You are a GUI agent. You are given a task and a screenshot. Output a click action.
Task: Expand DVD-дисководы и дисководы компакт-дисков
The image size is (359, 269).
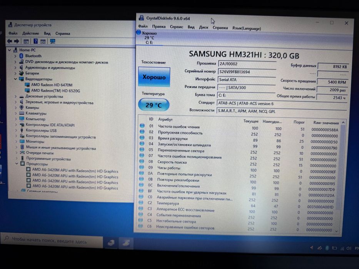(x=15, y=62)
